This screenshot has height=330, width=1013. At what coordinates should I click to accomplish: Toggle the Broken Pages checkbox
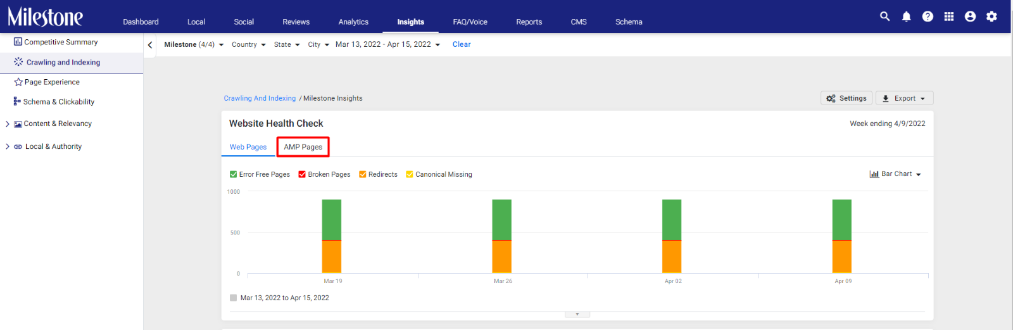302,174
